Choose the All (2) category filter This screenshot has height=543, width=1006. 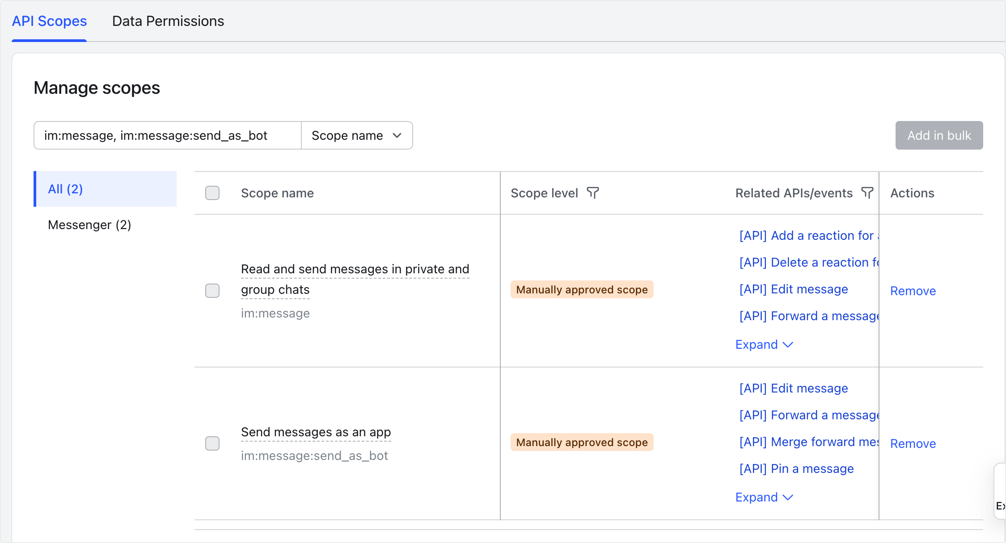pos(106,189)
